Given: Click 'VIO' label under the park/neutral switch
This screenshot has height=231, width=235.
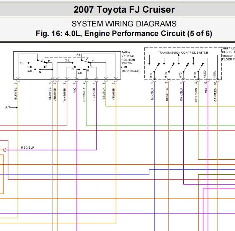Looking at the screenshot, I should pyautogui.click(x=75, y=90).
